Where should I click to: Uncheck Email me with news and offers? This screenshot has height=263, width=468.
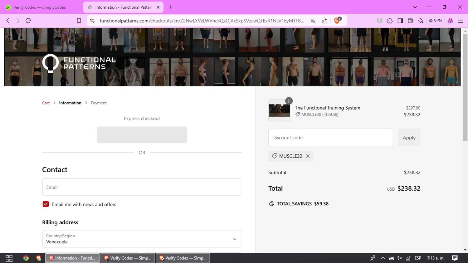46,204
